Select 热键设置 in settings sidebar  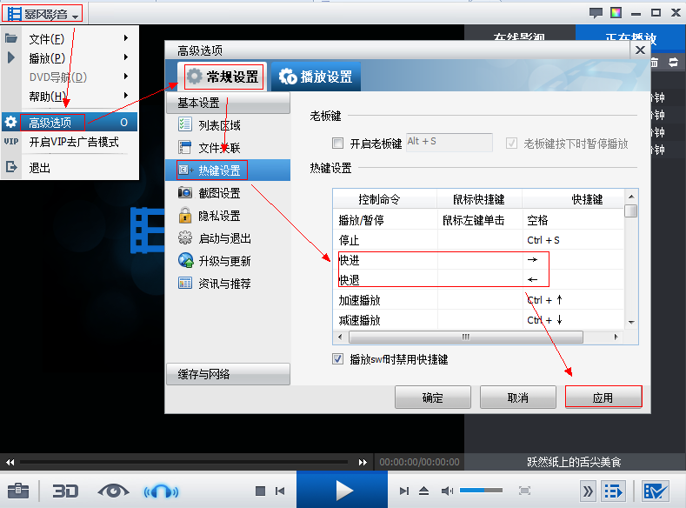[228, 170]
